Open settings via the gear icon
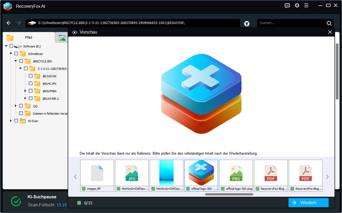Viewport: 342px width, 213px height. click(297, 6)
